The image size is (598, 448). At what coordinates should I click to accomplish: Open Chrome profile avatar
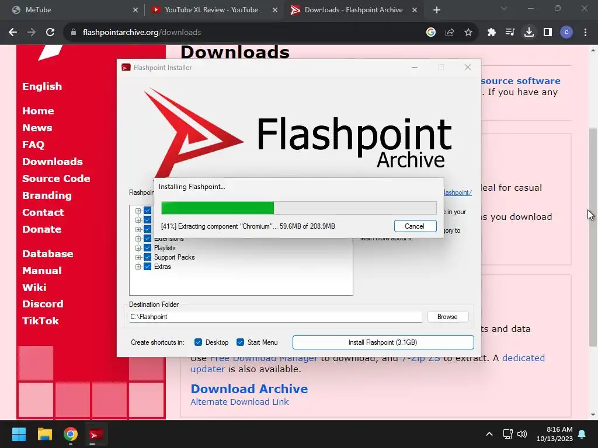pos(566,33)
